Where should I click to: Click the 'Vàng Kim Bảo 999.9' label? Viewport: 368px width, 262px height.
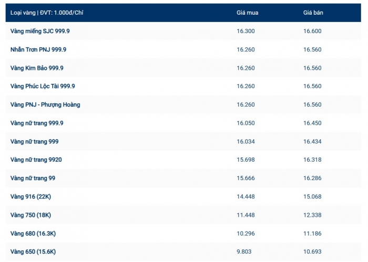tap(37, 68)
